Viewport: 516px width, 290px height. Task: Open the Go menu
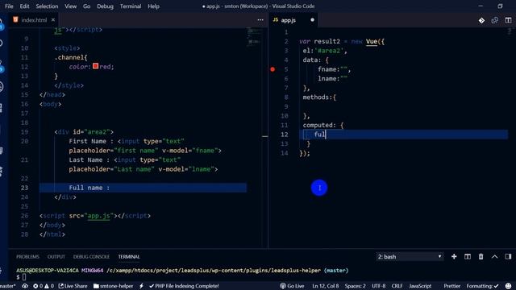coord(86,6)
